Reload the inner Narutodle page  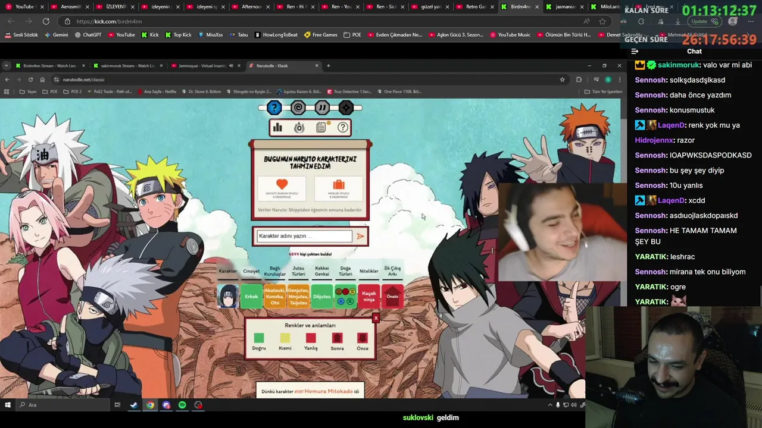[30, 80]
